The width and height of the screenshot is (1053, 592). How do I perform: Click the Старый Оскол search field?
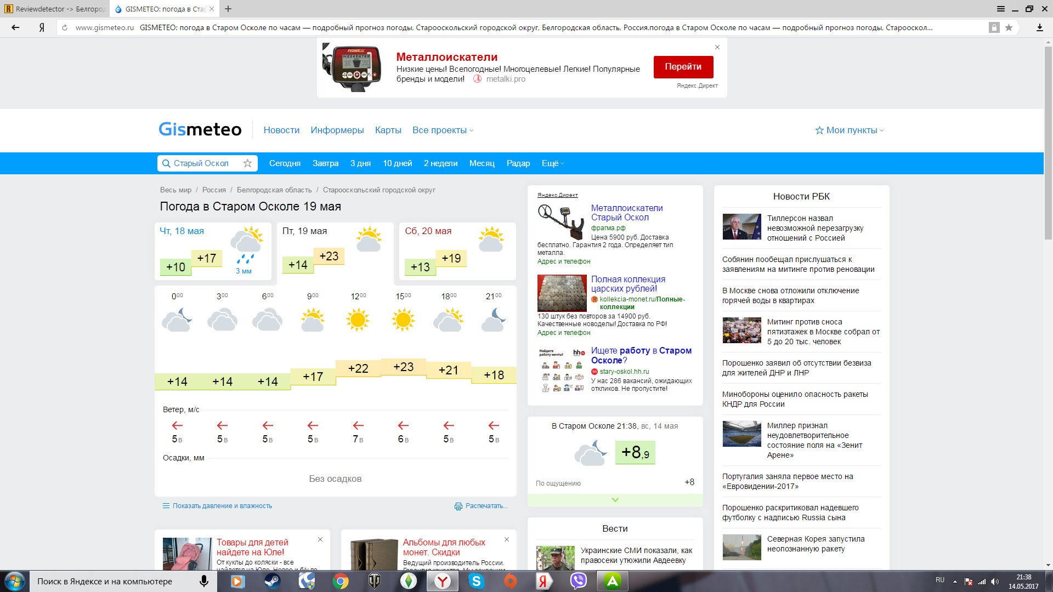(x=201, y=163)
